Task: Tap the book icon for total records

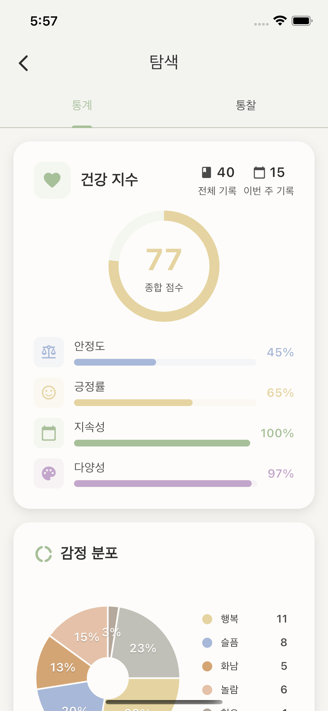Action: pyautogui.click(x=207, y=172)
